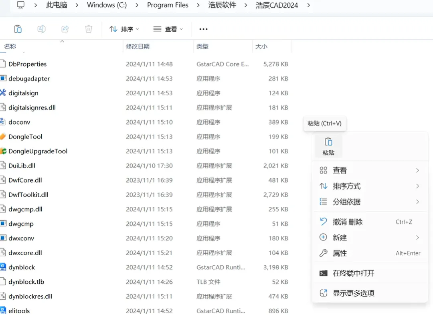Click the digitalsign application icon
This screenshot has height=315, width=433.
coord(3,93)
